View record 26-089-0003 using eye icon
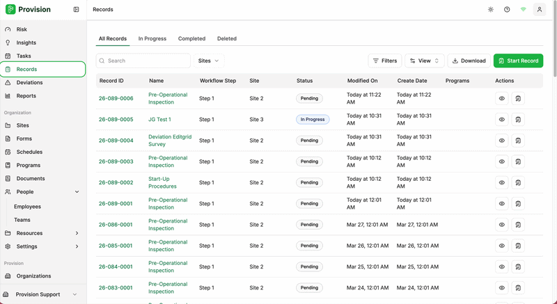This screenshot has height=304, width=557. (501, 161)
